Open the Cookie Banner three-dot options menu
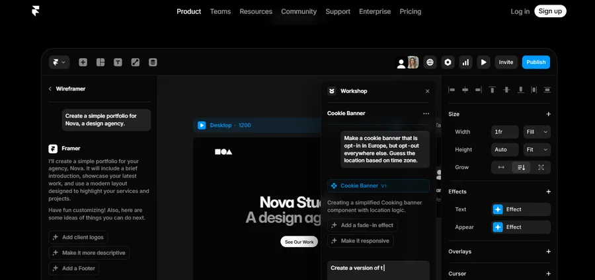The width and height of the screenshot is (595, 280). pos(426,114)
